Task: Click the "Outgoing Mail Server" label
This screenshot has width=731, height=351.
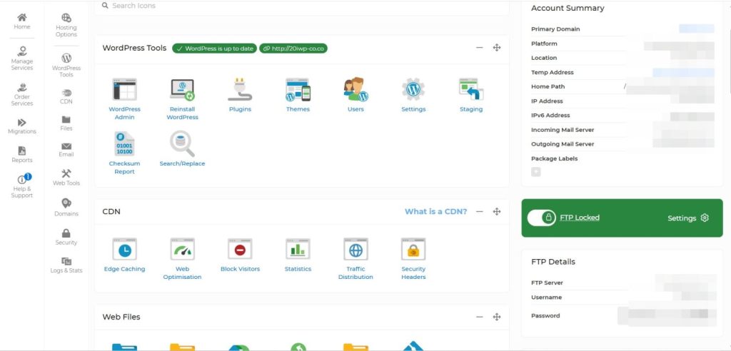Action: click(x=563, y=144)
